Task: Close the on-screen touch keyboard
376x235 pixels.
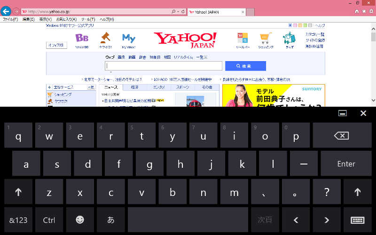Action: 363,113
